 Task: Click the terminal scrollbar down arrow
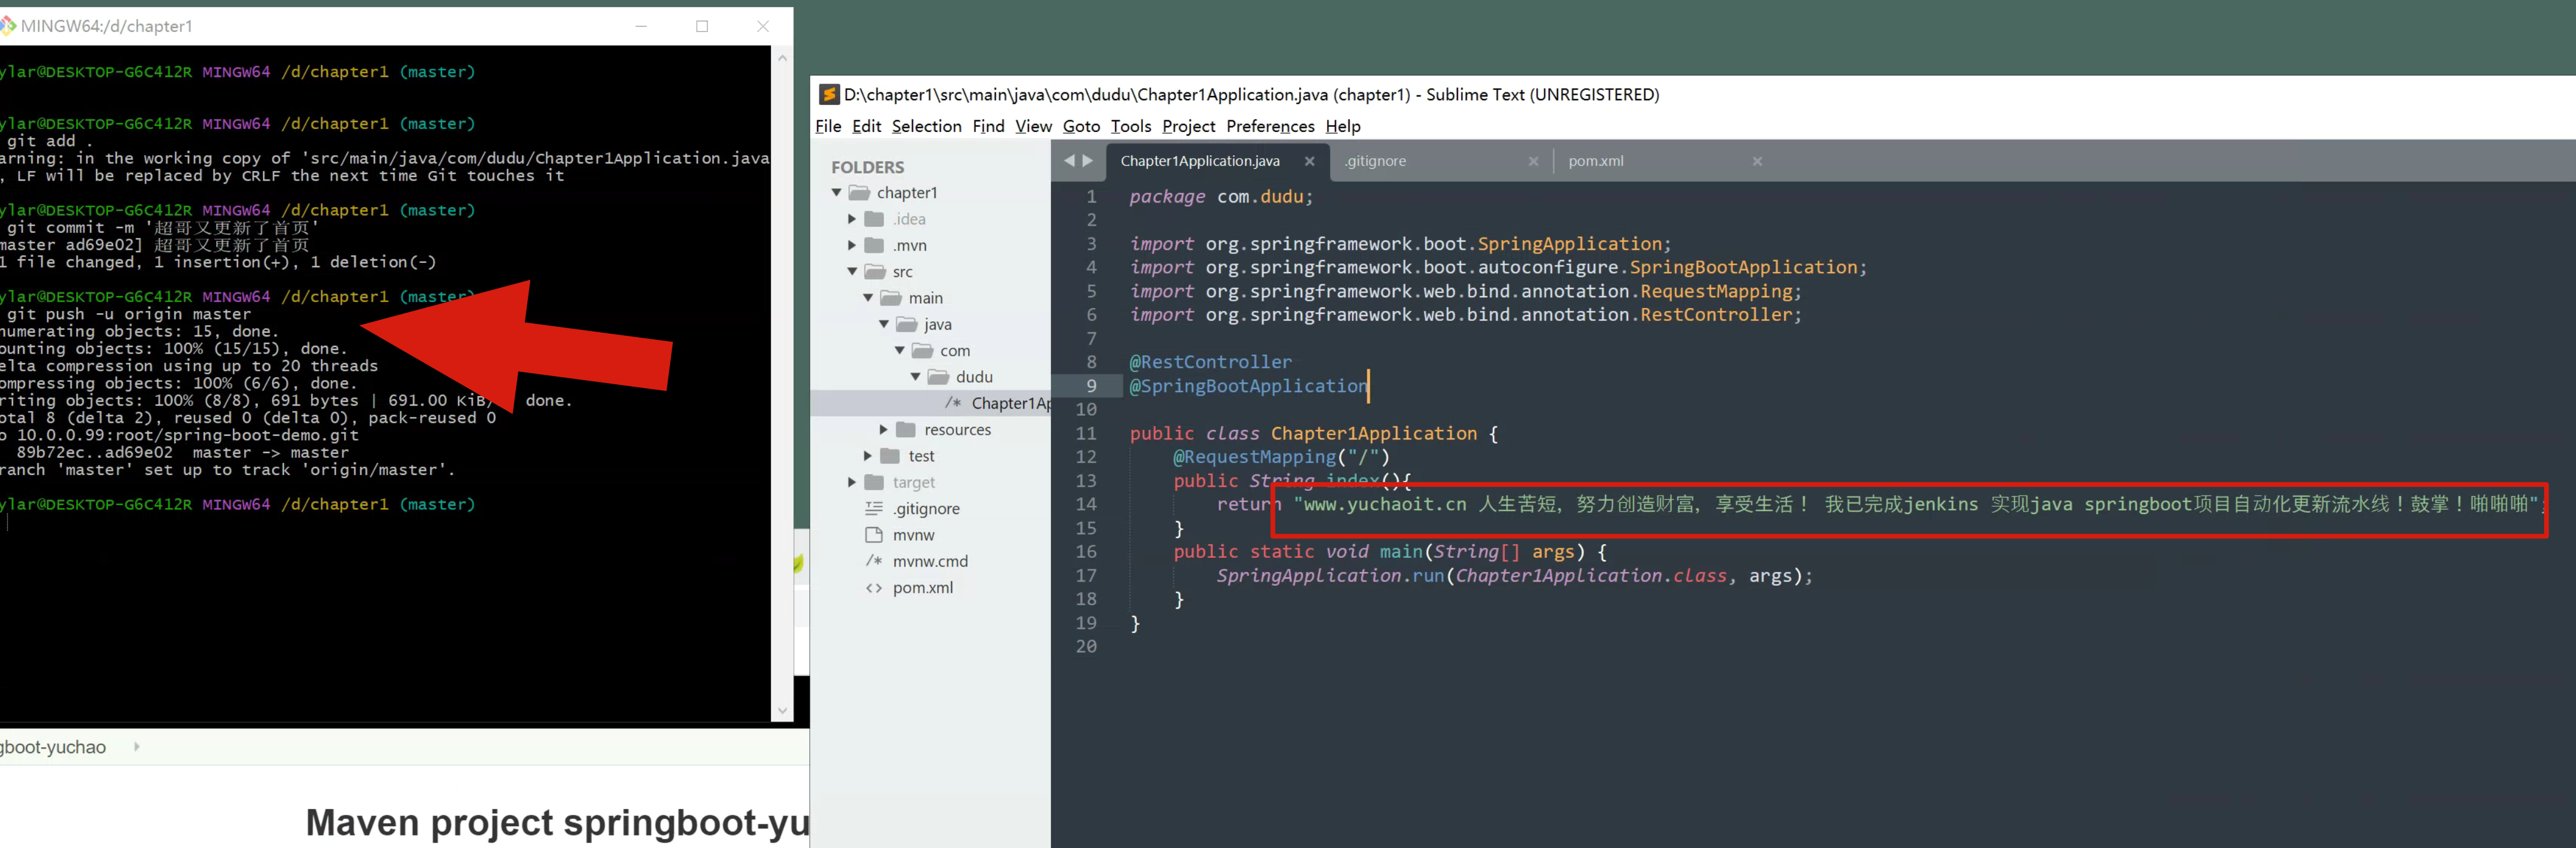782,710
